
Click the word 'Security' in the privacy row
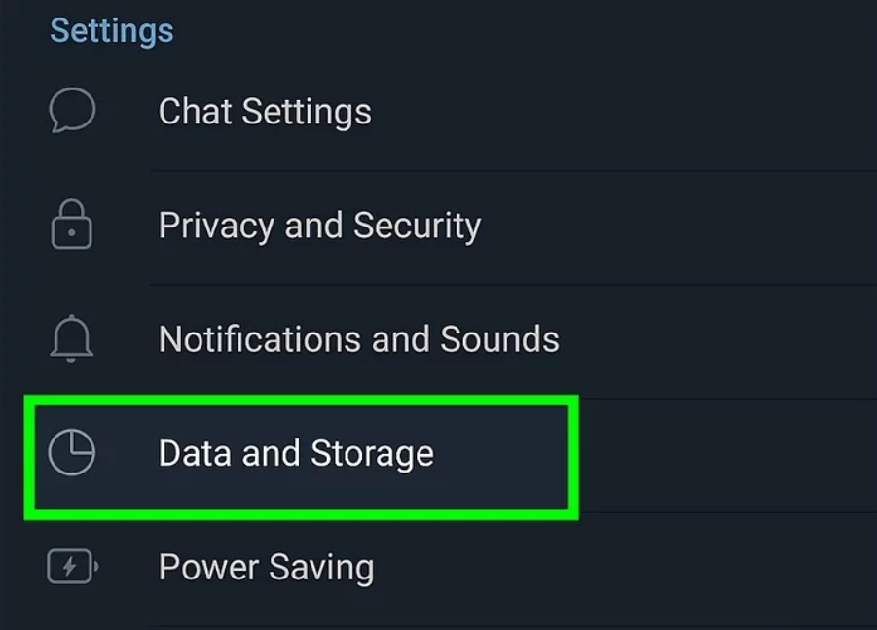pos(417,226)
